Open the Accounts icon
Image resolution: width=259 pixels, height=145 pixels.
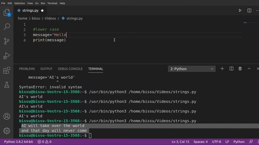(6, 116)
